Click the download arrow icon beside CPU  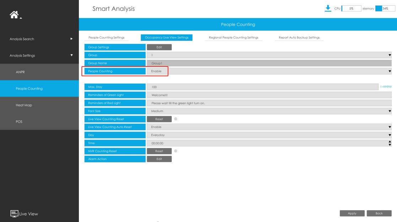[x=328, y=8]
